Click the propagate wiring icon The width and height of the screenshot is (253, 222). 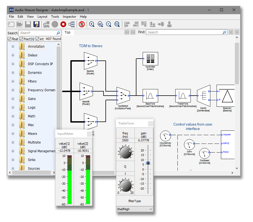click(x=72, y=25)
